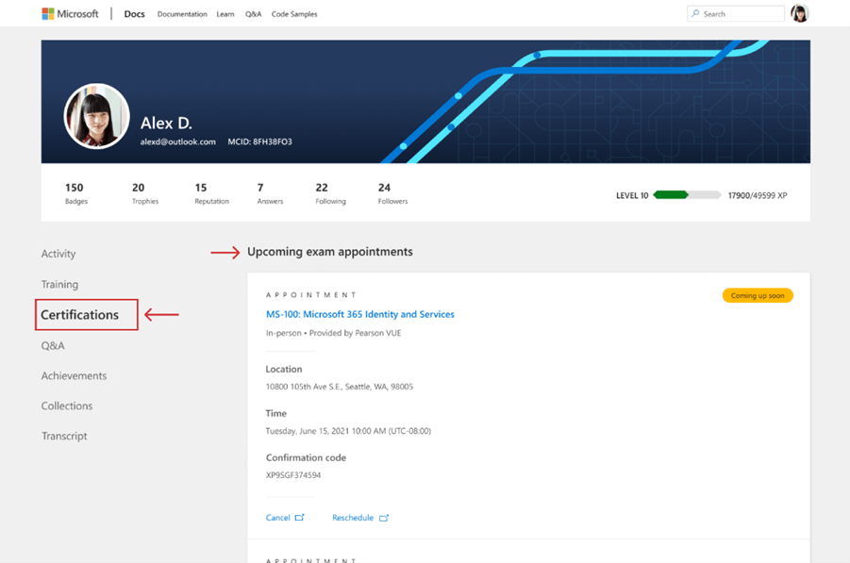Open MS-100: Microsoft 365 Identity and Services link
This screenshot has width=850, height=563.
(360, 314)
